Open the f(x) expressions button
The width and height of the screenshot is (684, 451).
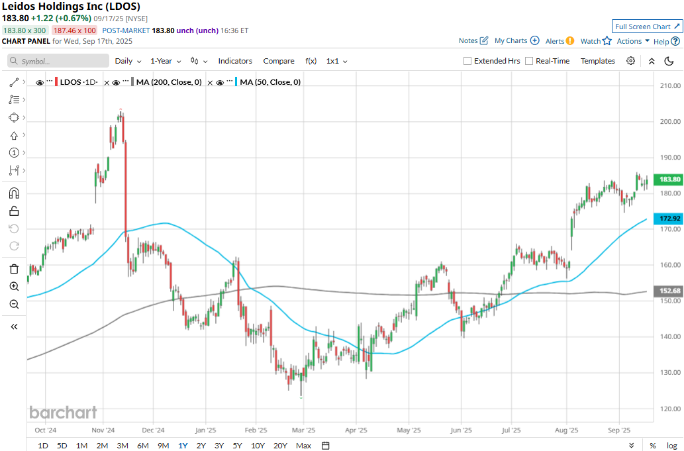[311, 61]
